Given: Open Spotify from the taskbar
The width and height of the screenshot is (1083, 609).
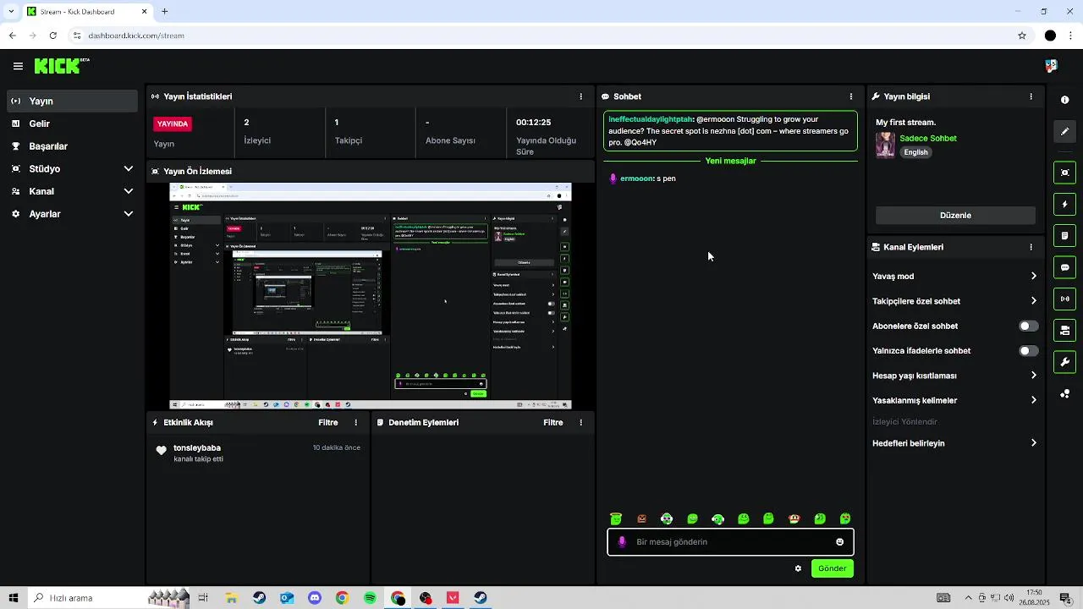Looking at the screenshot, I should click(370, 598).
